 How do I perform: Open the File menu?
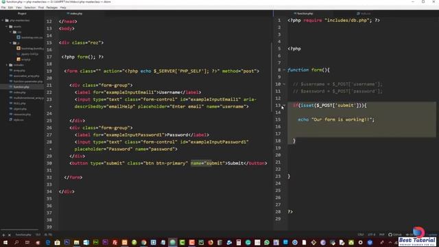pyautogui.click(x=3, y=8)
